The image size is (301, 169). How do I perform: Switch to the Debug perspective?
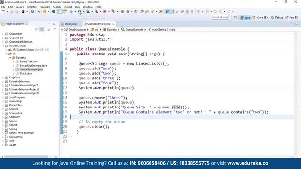pyautogui.click(x=277, y=18)
